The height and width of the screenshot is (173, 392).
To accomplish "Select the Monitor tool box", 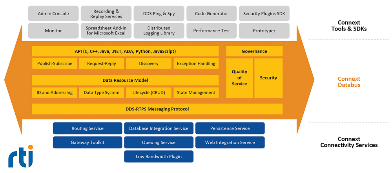I will (53, 31).
